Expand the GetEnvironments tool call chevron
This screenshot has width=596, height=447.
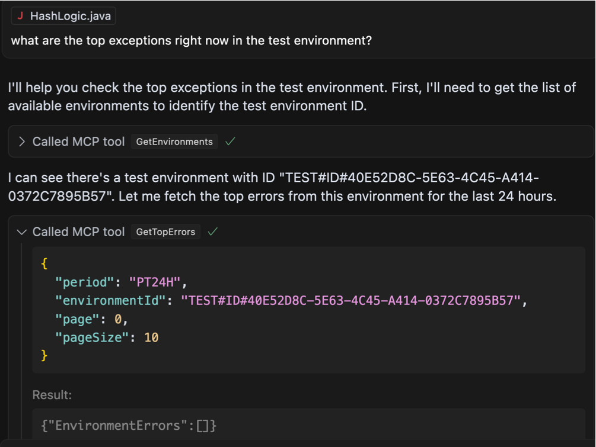tap(22, 142)
